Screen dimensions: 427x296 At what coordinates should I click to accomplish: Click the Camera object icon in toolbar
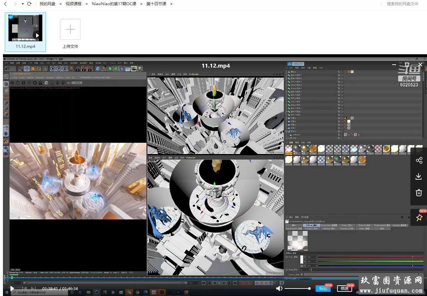coord(134,69)
